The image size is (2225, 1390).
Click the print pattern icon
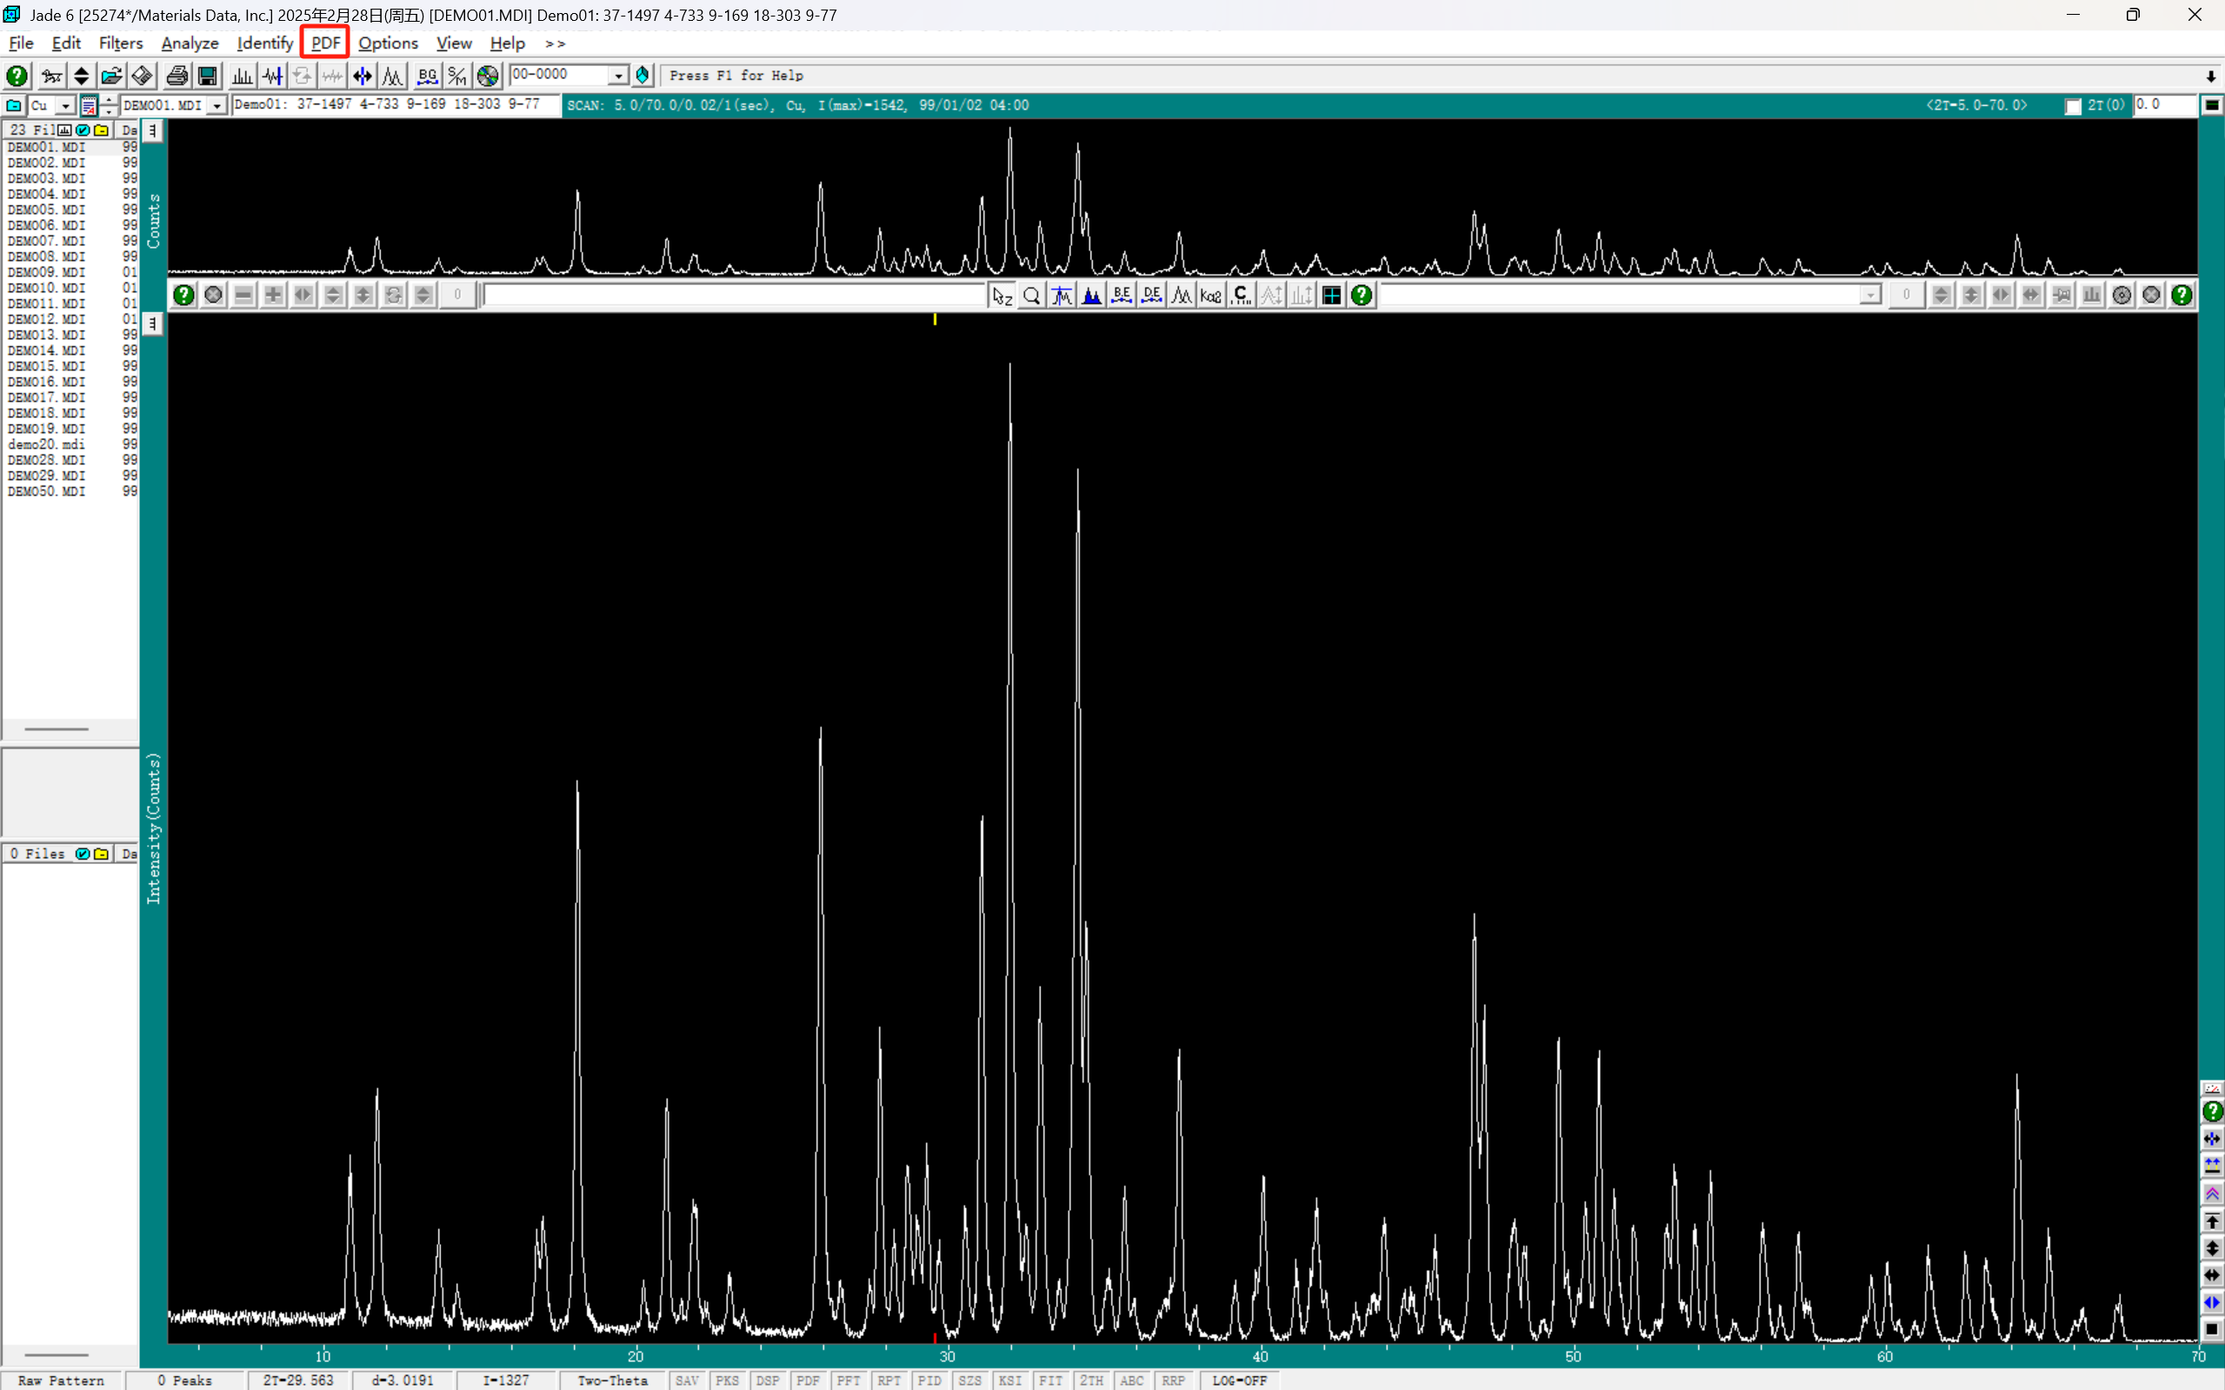click(x=177, y=76)
